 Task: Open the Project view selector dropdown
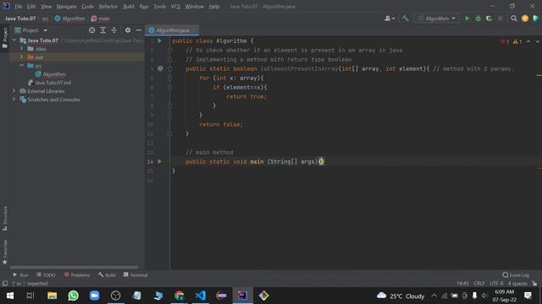30,30
